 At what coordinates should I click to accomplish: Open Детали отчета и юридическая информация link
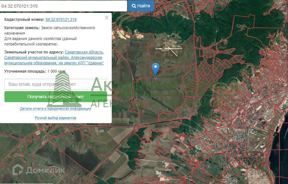(55, 108)
